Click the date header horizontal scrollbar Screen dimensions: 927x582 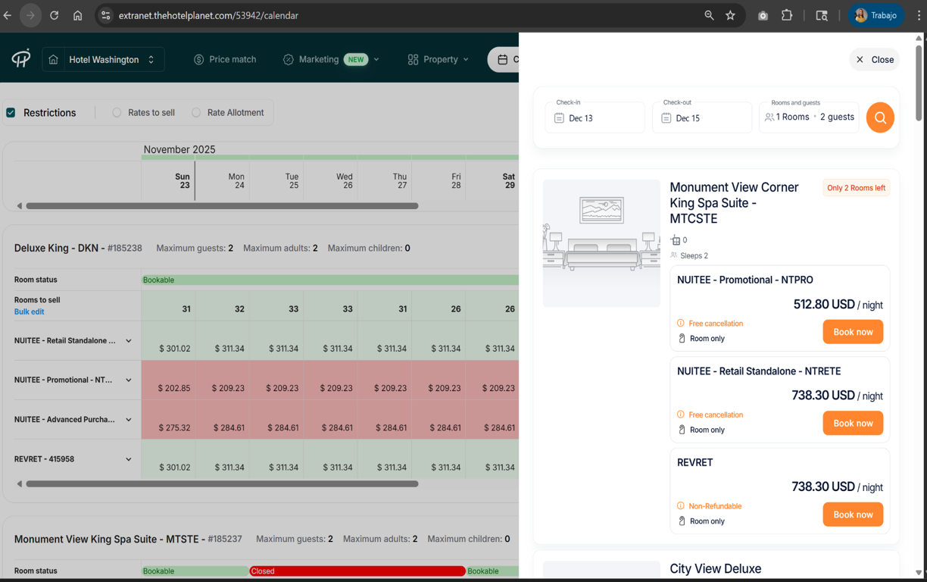coord(222,206)
